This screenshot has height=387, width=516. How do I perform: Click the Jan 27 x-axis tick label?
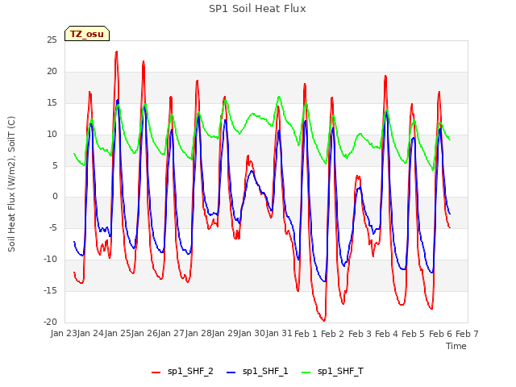[171, 333]
